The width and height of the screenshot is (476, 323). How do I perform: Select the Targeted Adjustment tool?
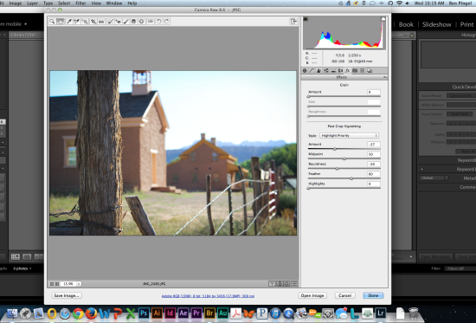[85, 22]
